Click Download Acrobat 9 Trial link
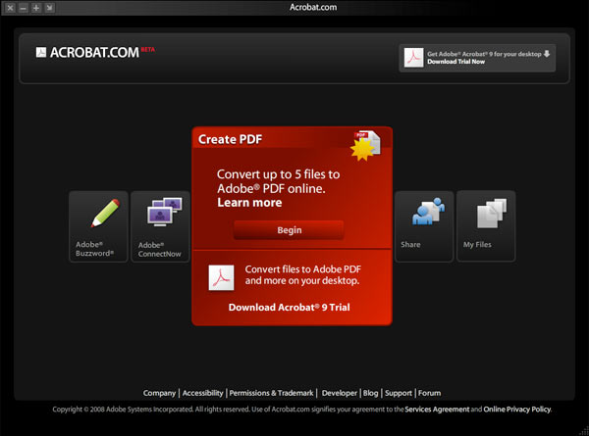The height and width of the screenshot is (436, 589). pyautogui.click(x=290, y=307)
